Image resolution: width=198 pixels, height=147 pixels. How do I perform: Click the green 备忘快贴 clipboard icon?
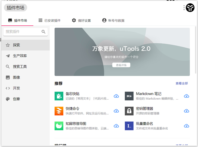59,96
